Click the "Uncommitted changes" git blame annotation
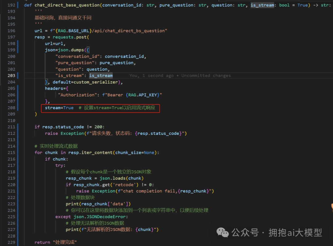Image resolution: width=333 pixels, height=246 pixels. [x=206, y=75]
